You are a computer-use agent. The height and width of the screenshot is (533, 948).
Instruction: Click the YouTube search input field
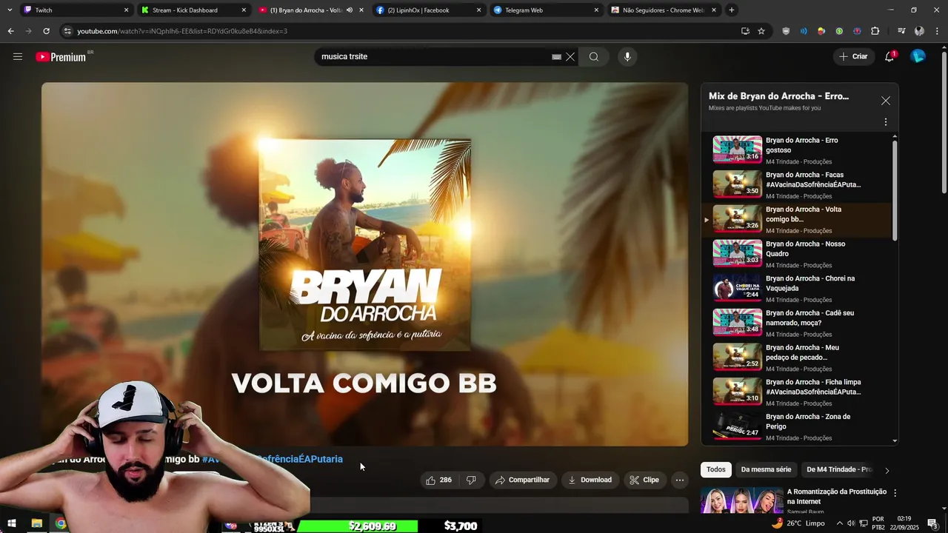(433, 57)
